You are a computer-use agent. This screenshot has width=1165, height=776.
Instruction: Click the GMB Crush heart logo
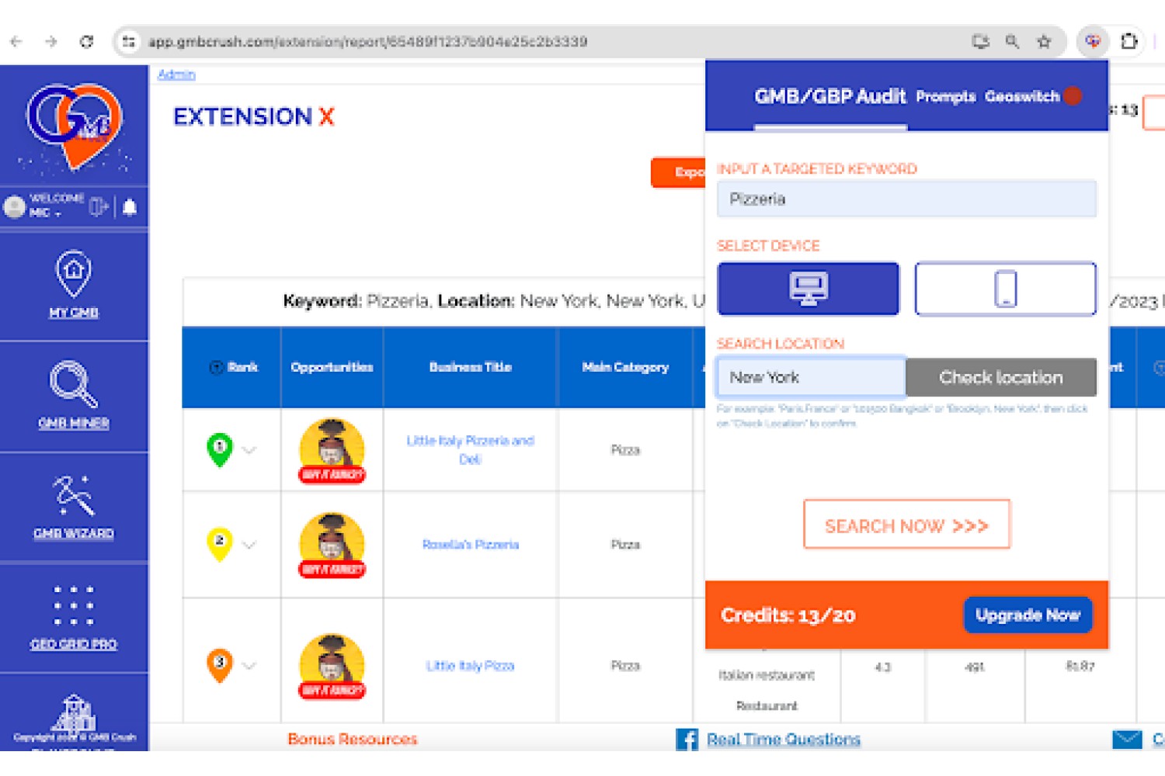coord(75,126)
